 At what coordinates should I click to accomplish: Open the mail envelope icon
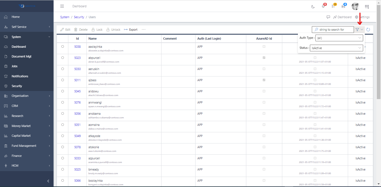343,6
